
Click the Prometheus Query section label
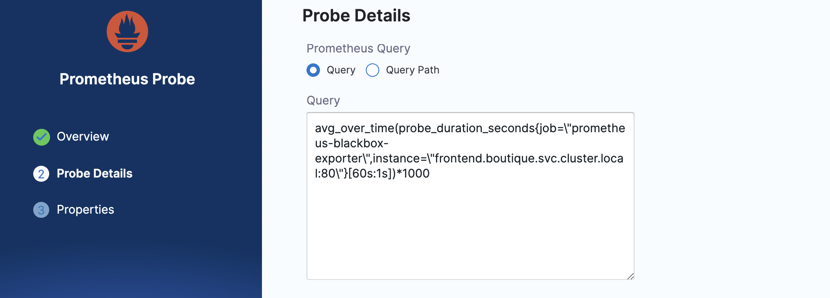click(358, 49)
